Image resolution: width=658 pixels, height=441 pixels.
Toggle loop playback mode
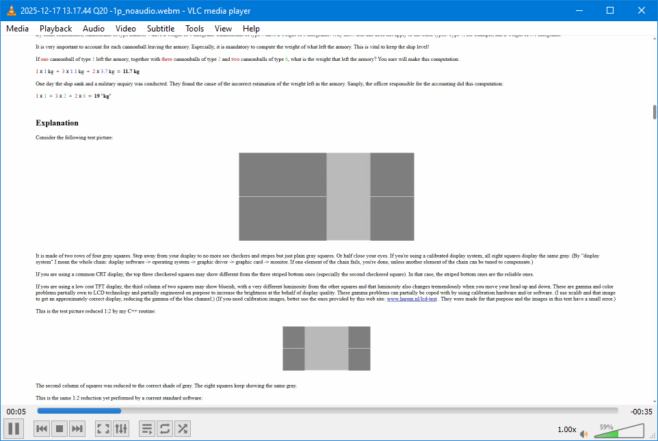pos(164,429)
